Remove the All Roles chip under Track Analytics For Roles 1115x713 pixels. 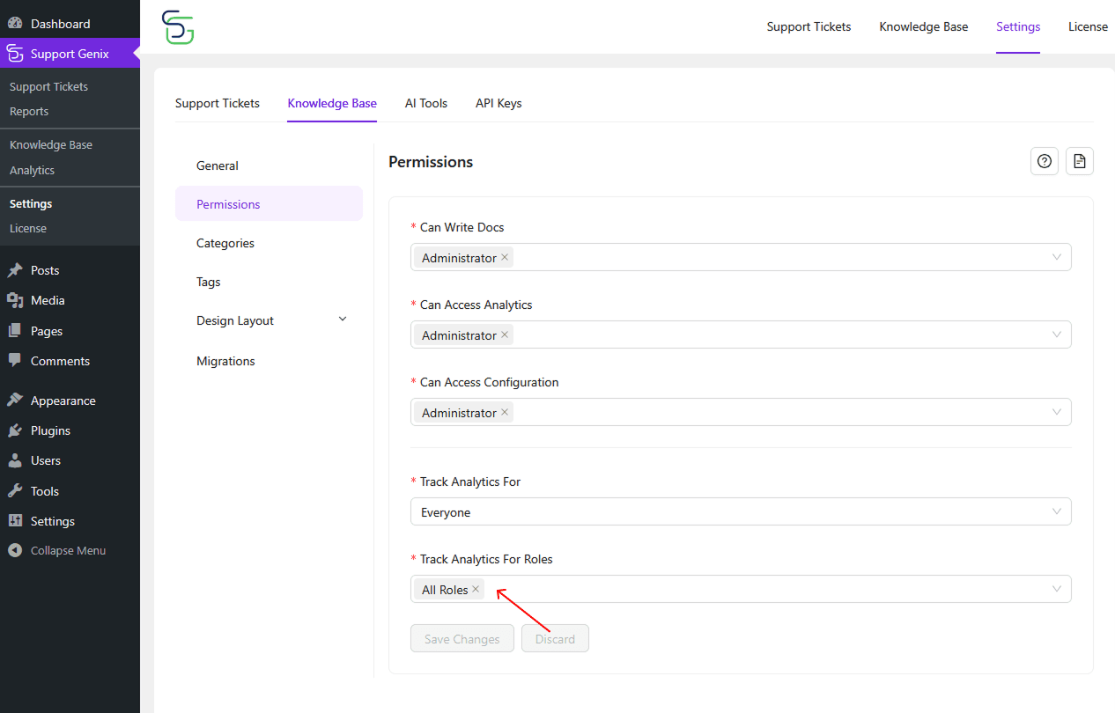point(475,589)
